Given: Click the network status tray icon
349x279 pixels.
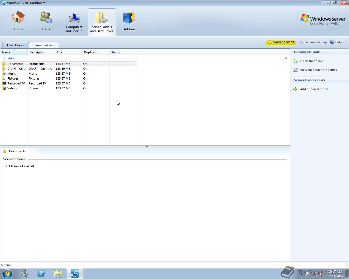Looking at the screenshot, I should (315, 274).
